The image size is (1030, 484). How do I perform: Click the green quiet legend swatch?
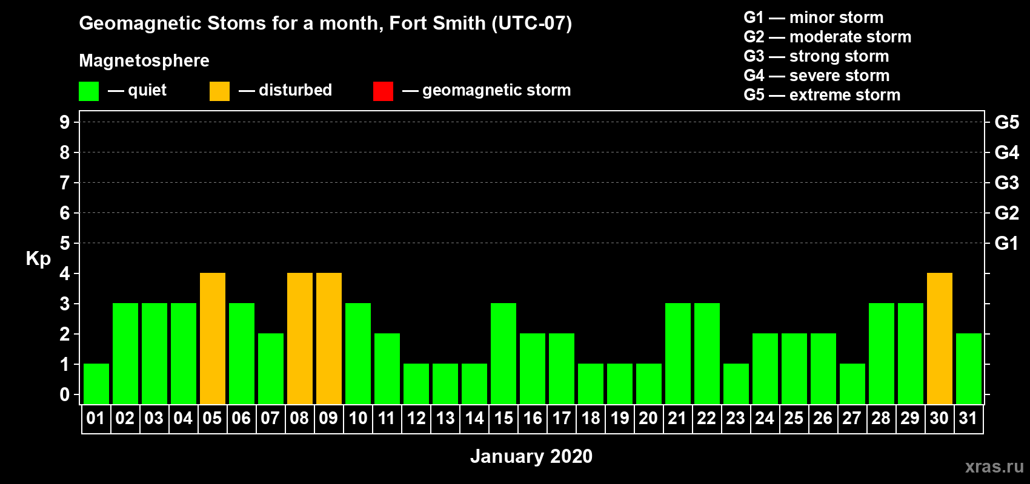[89, 91]
